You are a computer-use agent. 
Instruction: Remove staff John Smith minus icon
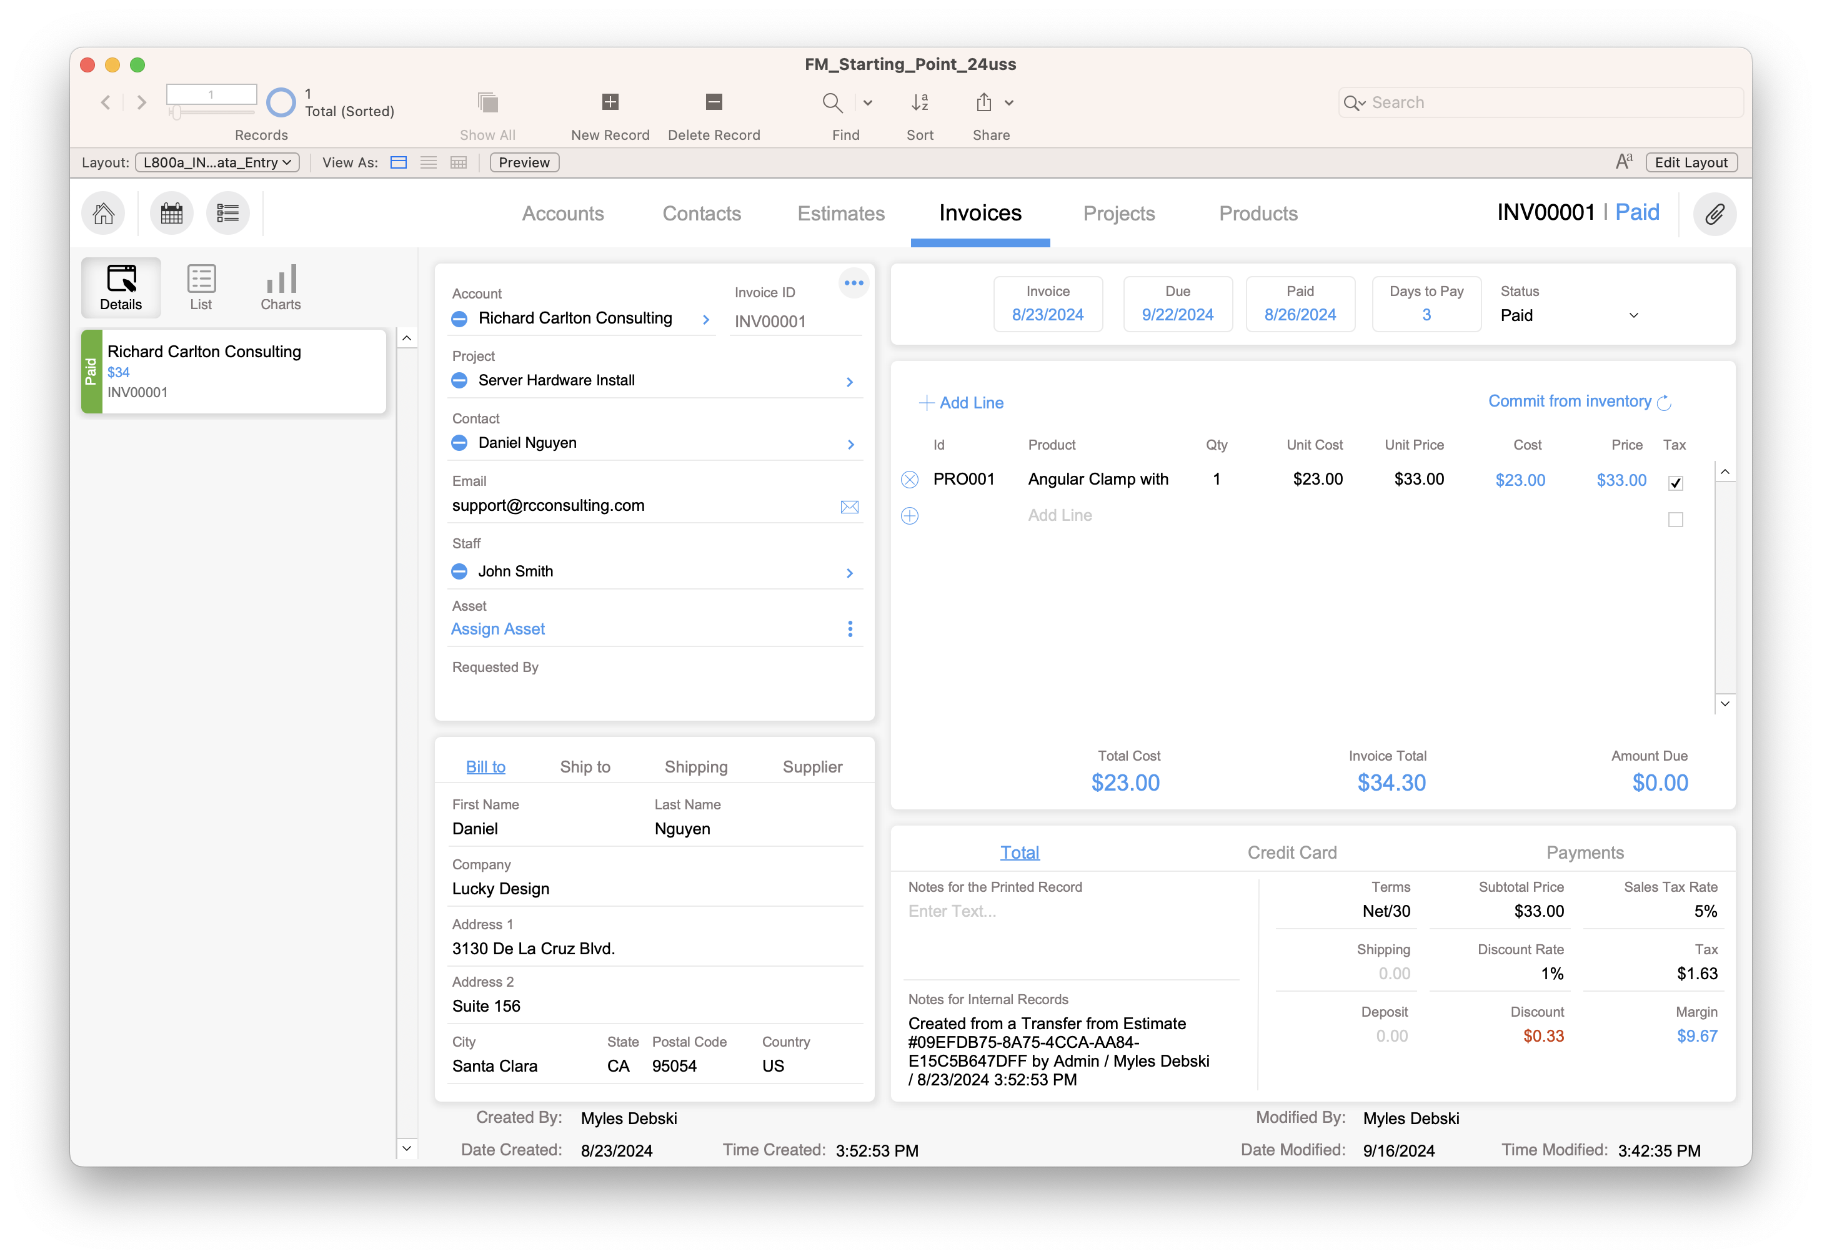pos(459,572)
